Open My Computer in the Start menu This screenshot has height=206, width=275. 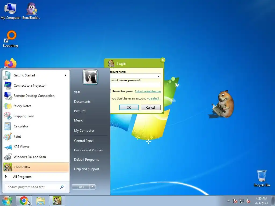[x=84, y=131]
